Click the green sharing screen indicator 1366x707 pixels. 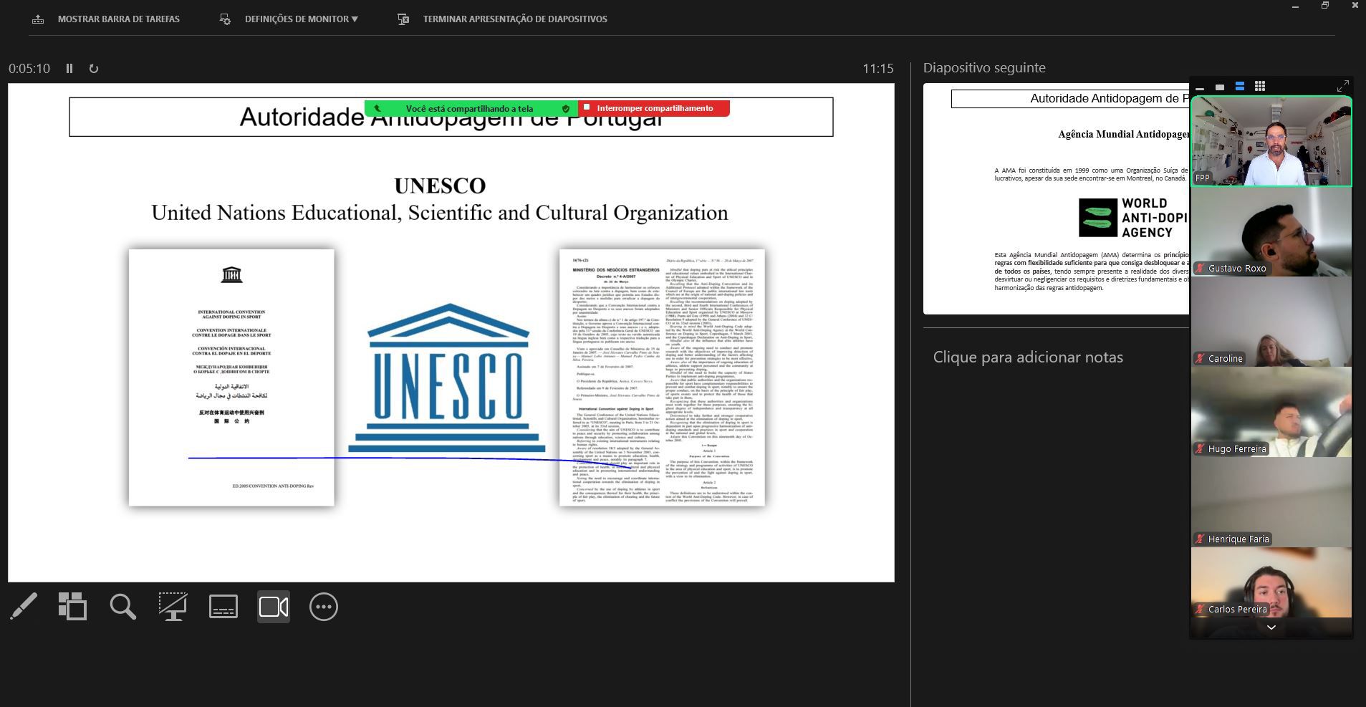coord(470,109)
